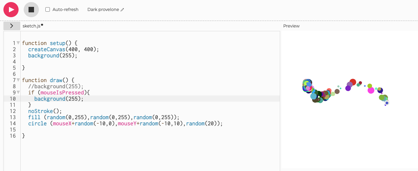Click the highlighted background(255) on line 10
Screen dimensions: 418x171
pos(59,99)
